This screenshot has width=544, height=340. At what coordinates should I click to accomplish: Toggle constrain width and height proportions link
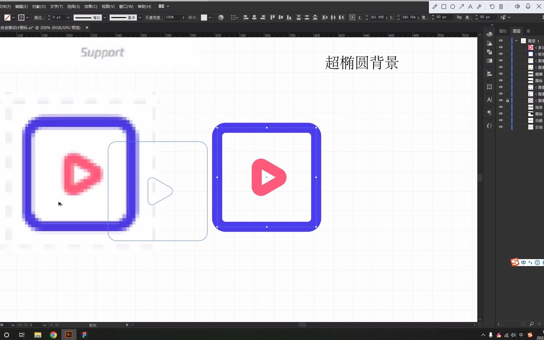[459, 17]
